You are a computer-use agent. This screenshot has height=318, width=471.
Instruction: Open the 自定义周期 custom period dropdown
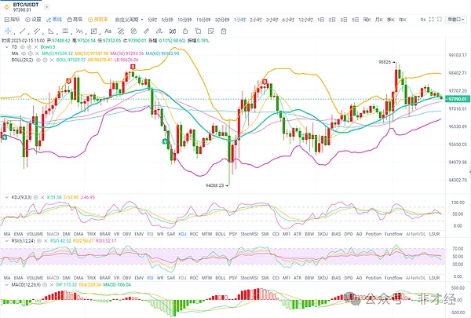click(x=129, y=20)
